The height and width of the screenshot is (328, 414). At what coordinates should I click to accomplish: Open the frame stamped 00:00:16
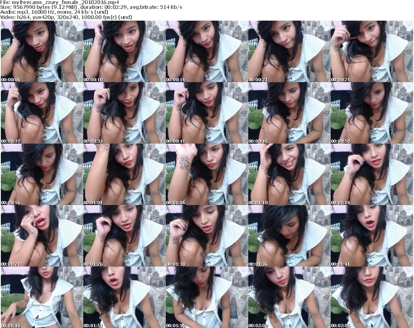click(207, 51)
